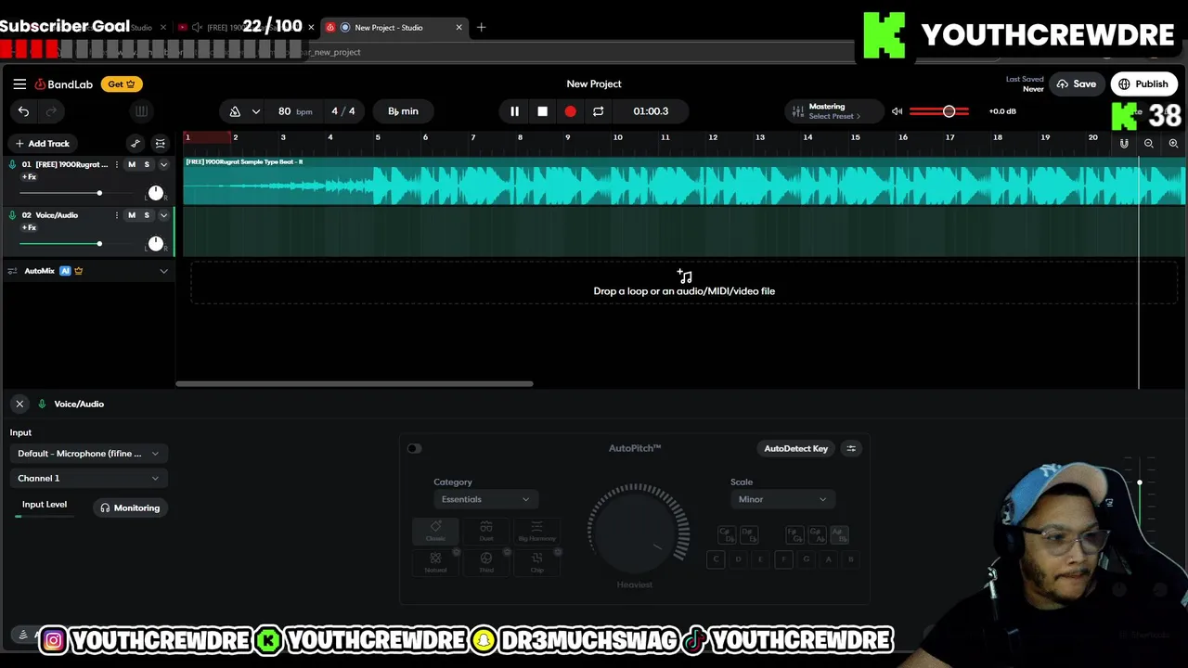Close the Voice/Audio bottom panel
The height and width of the screenshot is (668, 1188).
coord(19,405)
